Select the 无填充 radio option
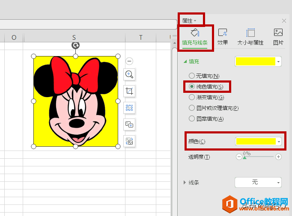The width and height of the screenshot is (292, 216). click(x=192, y=76)
